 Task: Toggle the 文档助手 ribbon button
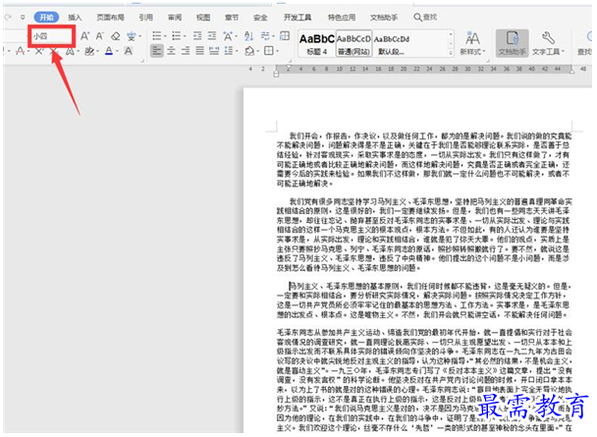[513, 43]
